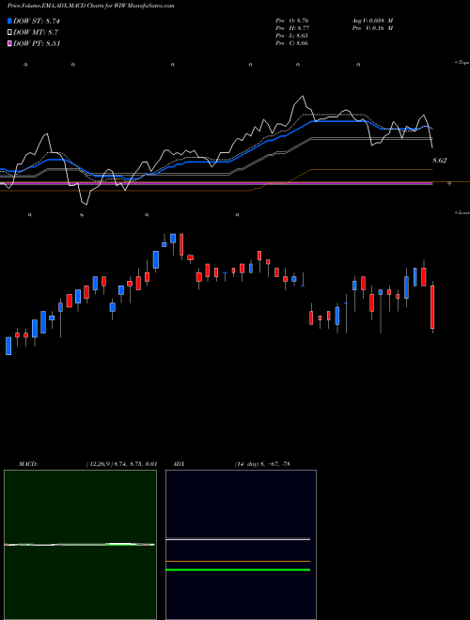The image size is (470, 620).
Task: Select the 'DOW MT: 8.7' legend label
Action: pyautogui.click(x=36, y=33)
